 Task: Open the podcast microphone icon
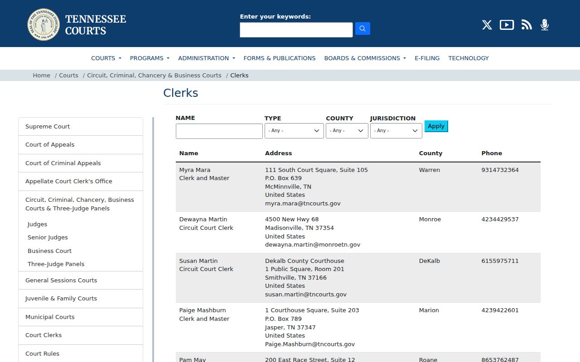click(545, 25)
